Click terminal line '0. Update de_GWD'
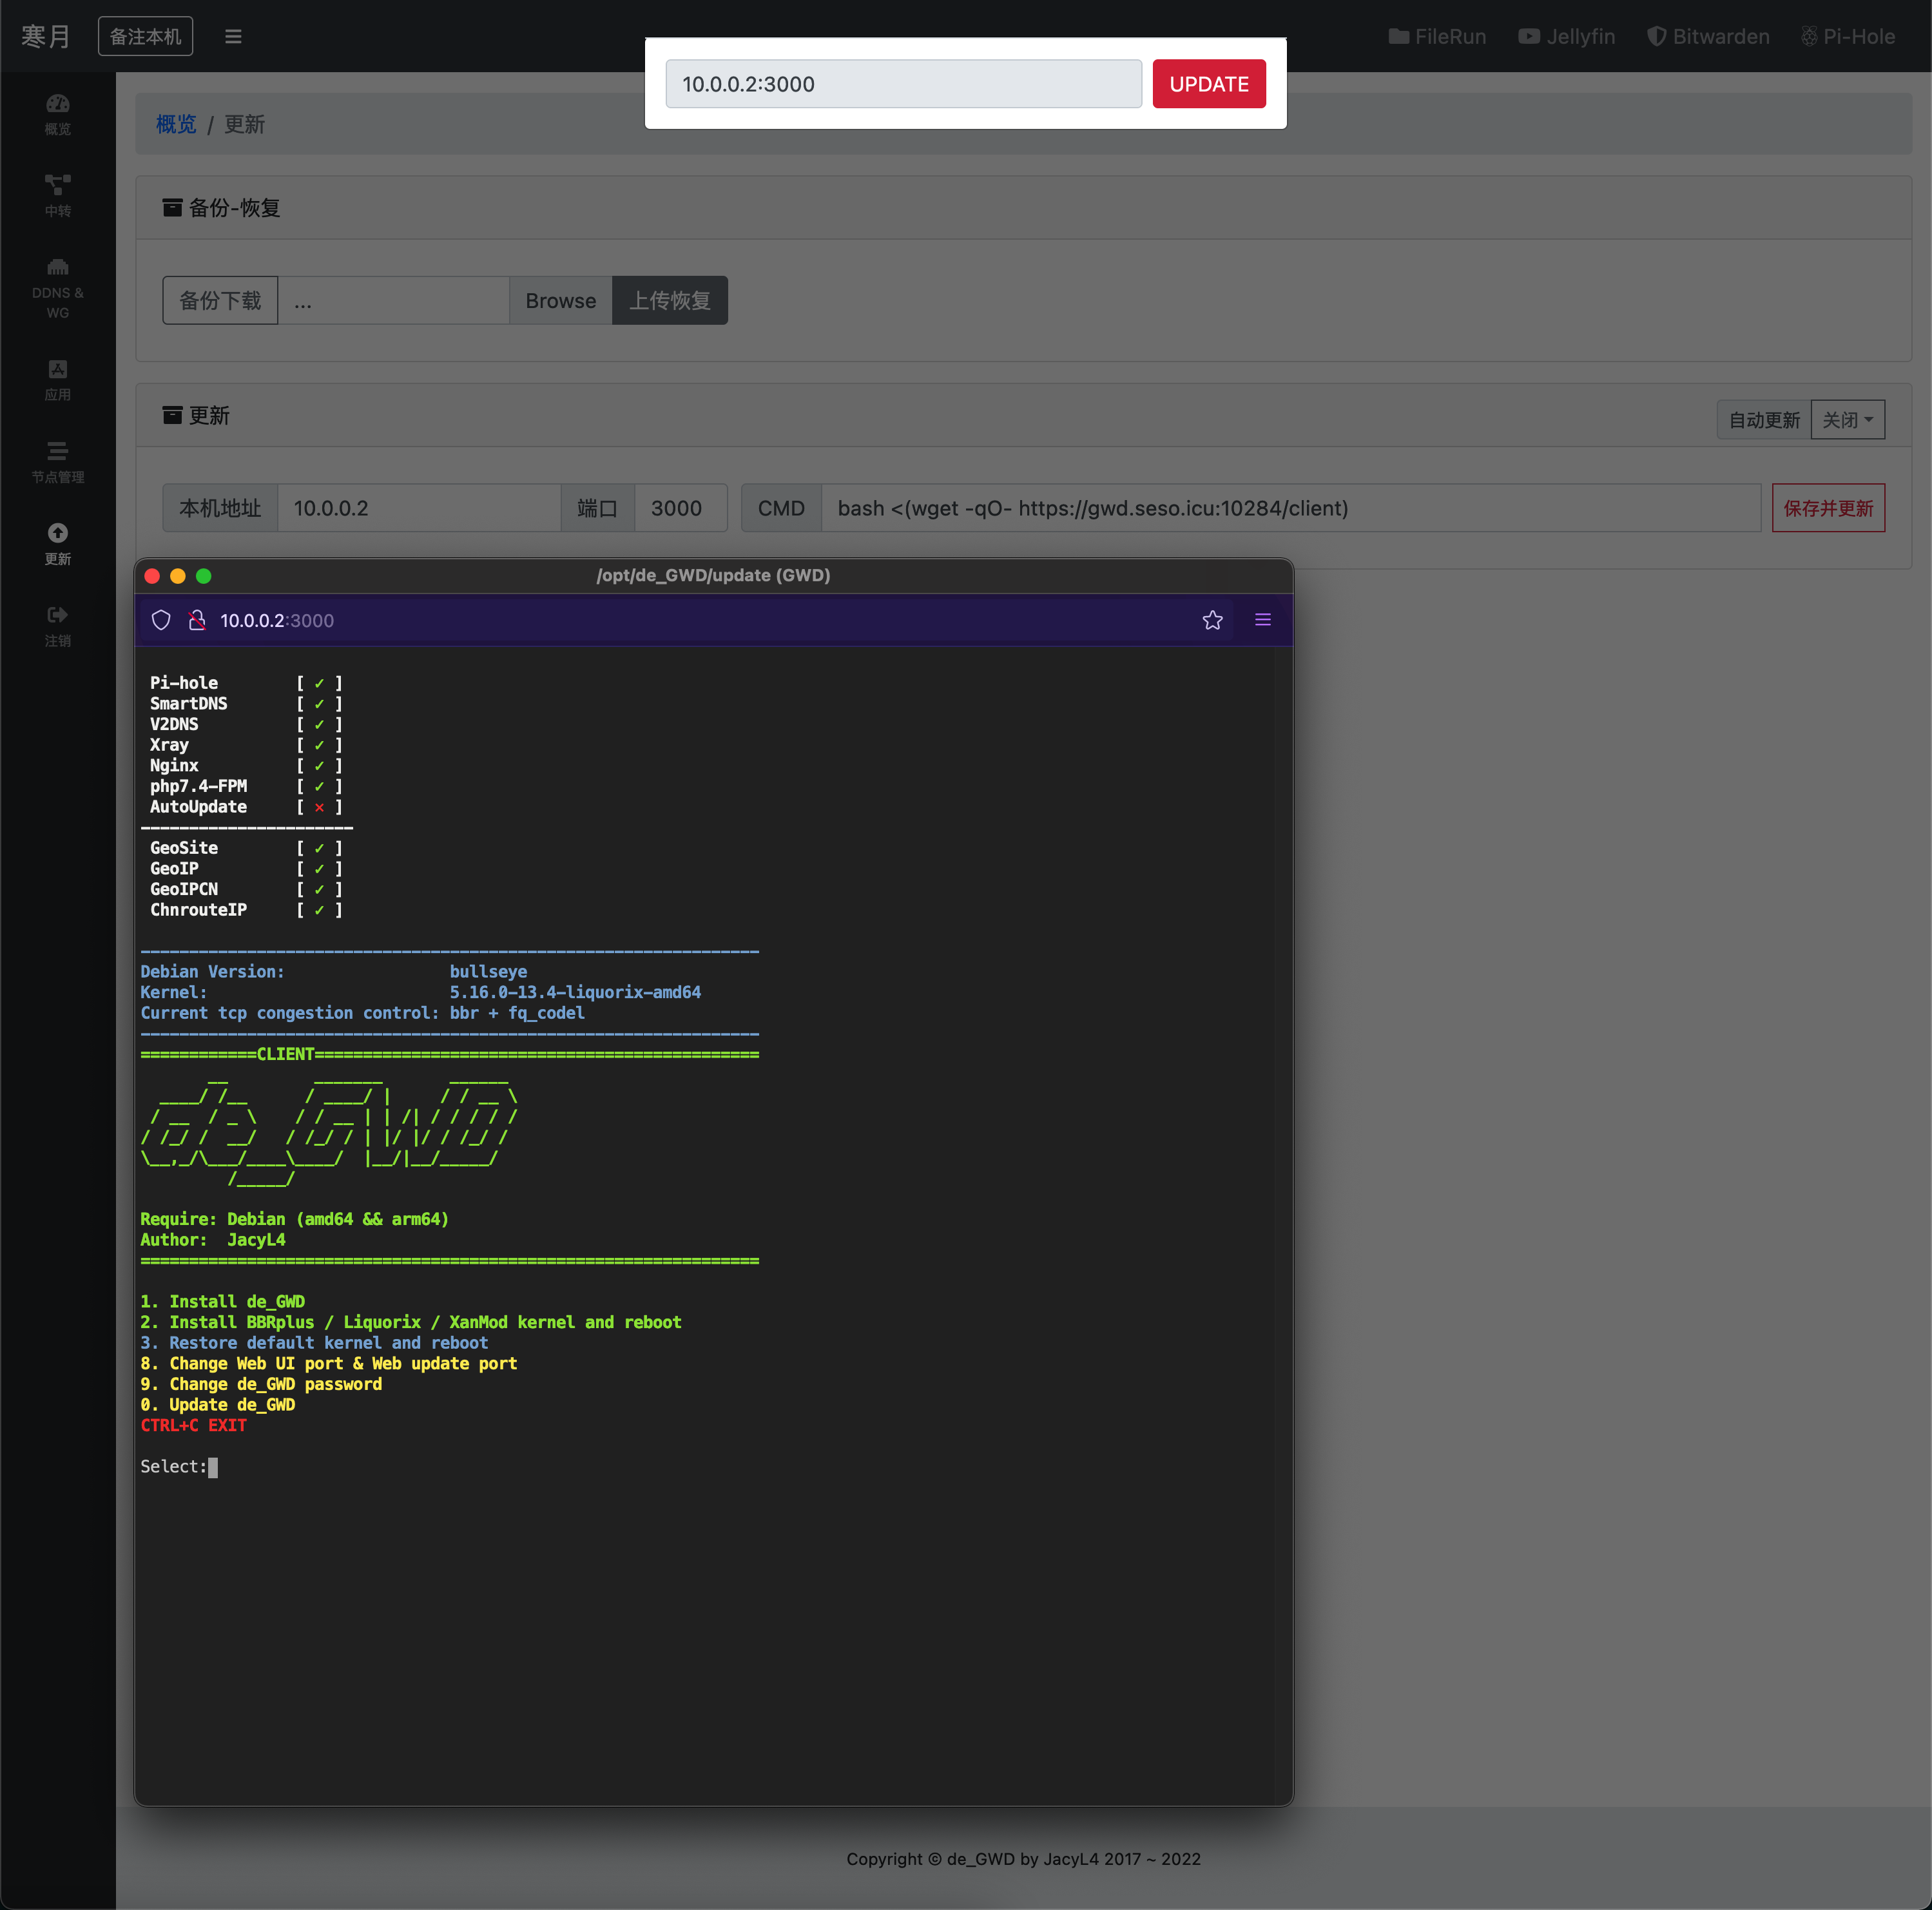The height and width of the screenshot is (1910, 1932). tap(217, 1404)
